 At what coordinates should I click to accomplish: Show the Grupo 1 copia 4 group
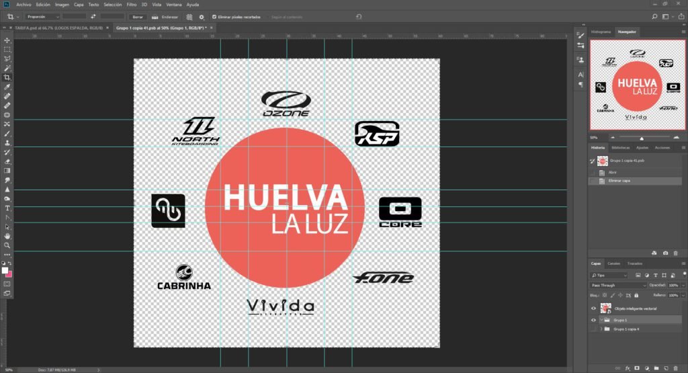(594, 329)
